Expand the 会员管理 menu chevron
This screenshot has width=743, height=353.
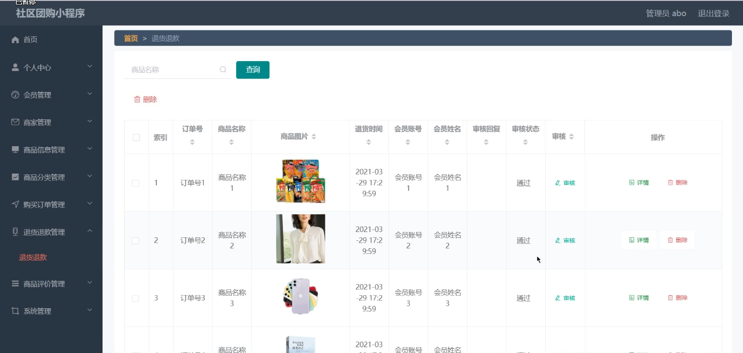89,94
